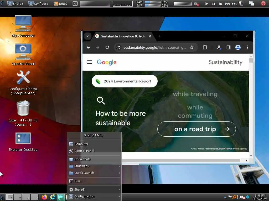Open the browser extensions puzzle icon
Viewport: 269px width, 201px height.
(x=205, y=47)
